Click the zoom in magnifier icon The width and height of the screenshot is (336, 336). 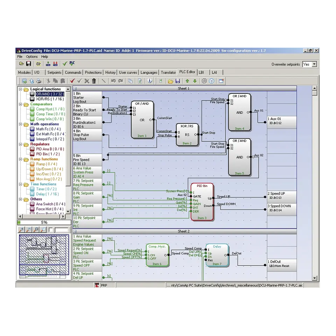pyautogui.click(x=21, y=230)
